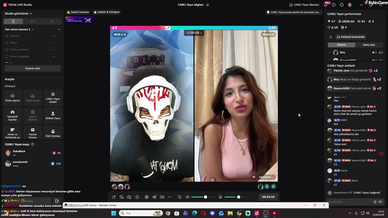The image size is (388, 218).
Task: Select the Kamera source row
Action: tap(30, 36)
